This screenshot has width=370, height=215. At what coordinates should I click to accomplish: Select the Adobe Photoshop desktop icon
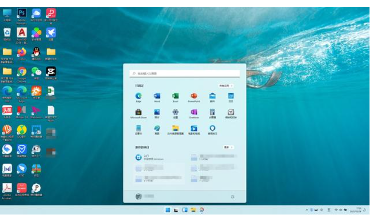[22, 16]
